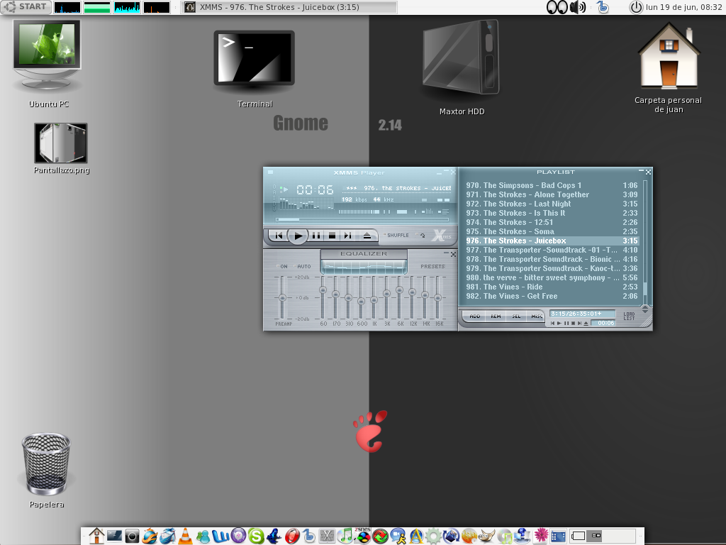Click the XMMS Juicebox taskbar entry
726x545 pixels.
(x=289, y=7)
